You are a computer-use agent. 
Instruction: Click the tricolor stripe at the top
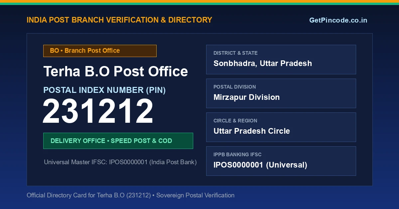(199, 2)
